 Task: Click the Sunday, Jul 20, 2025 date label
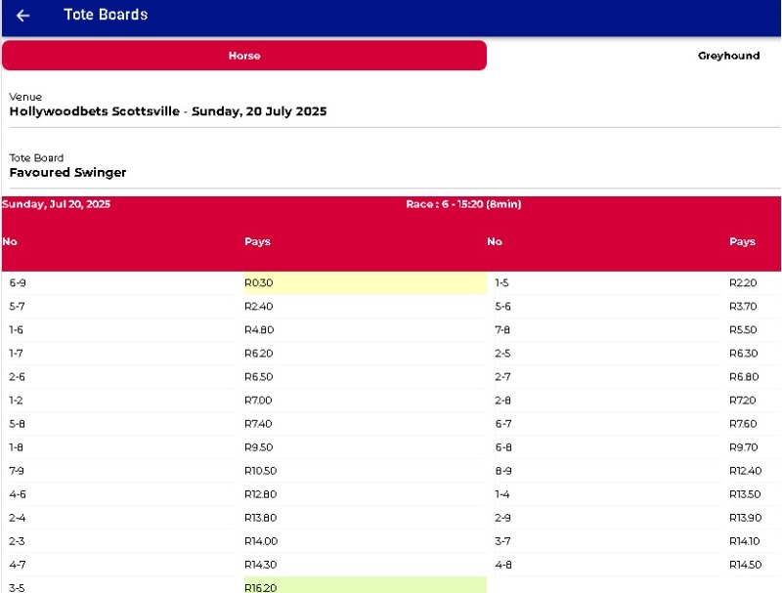[57, 204]
